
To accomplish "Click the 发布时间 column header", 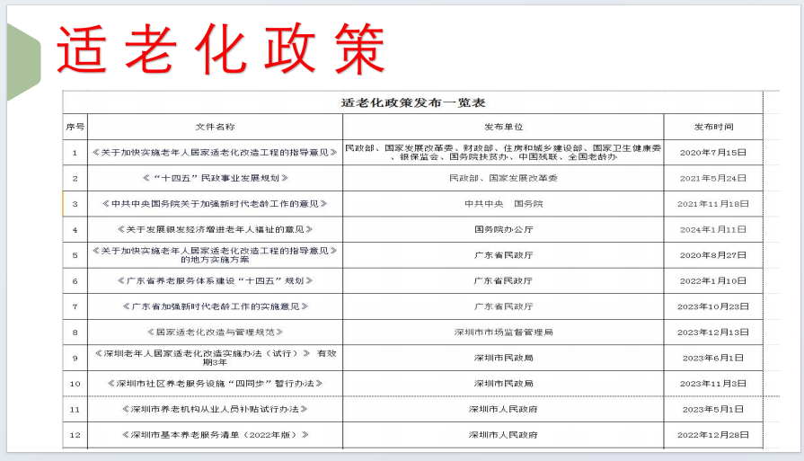I will point(713,127).
